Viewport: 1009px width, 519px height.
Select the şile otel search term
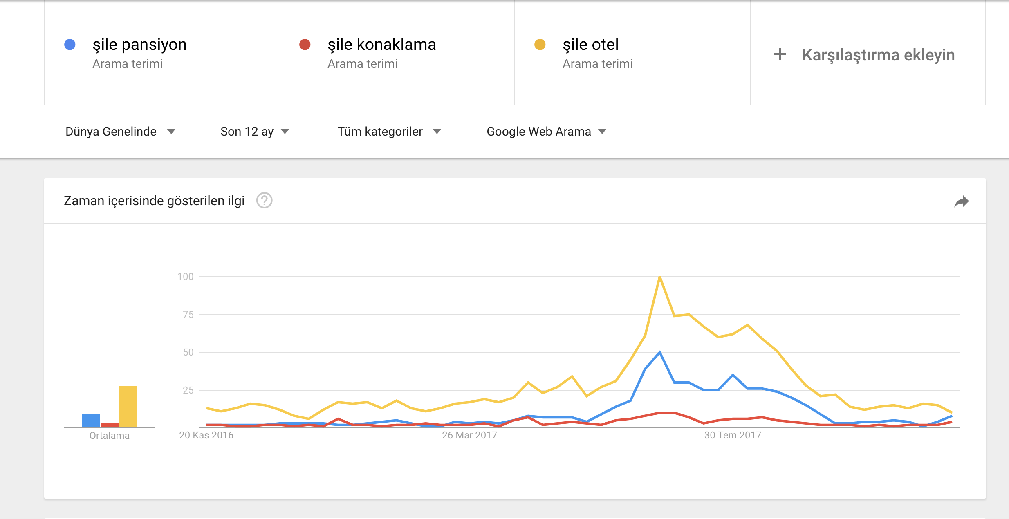tap(590, 45)
